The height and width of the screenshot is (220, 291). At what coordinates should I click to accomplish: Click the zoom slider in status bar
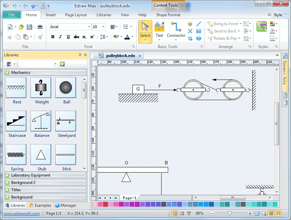(229, 214)
